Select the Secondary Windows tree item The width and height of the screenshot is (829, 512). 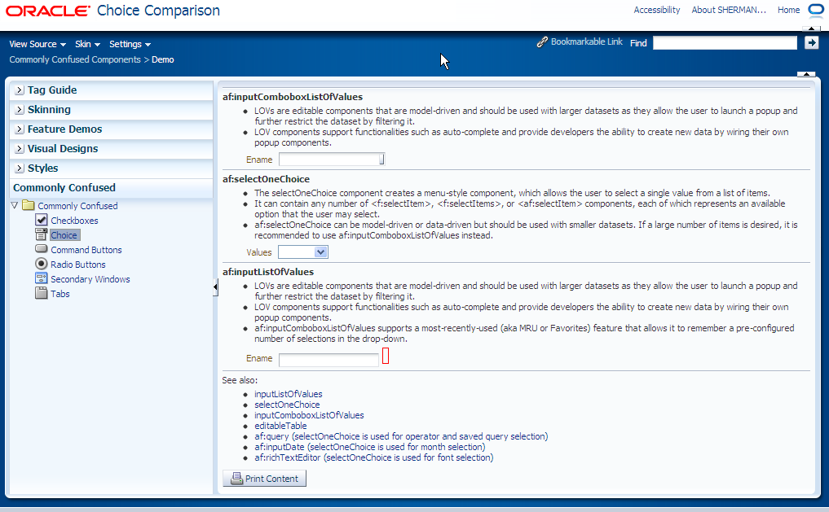coord(90,279)
